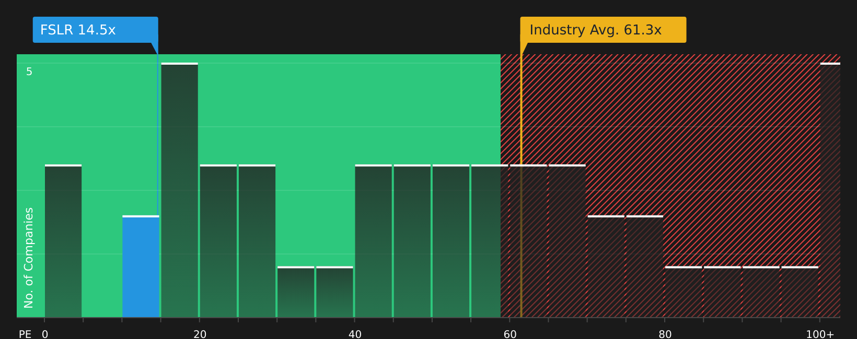Select the bar at PE 85-90
The width and height of the screenshot is (857, 339).
(722, 292)
